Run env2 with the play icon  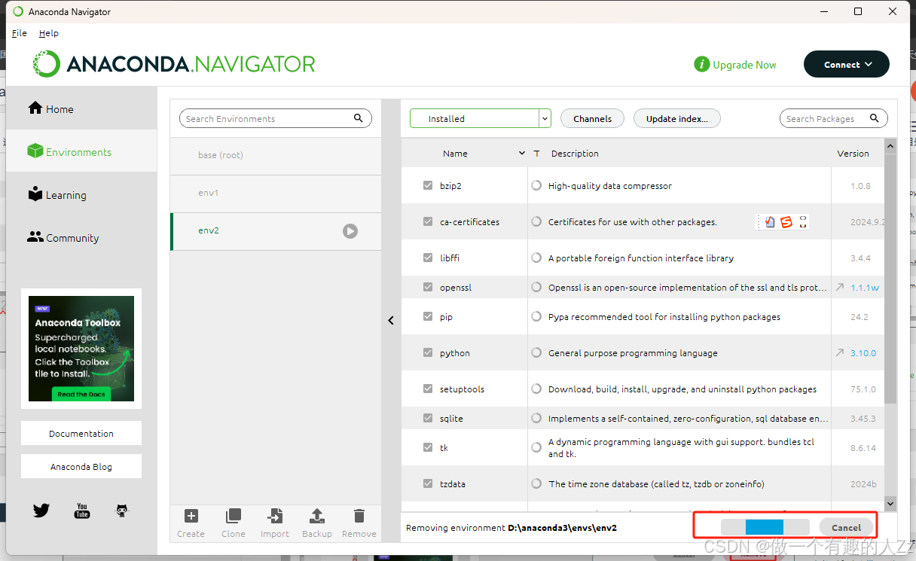(x=350, y=231)
